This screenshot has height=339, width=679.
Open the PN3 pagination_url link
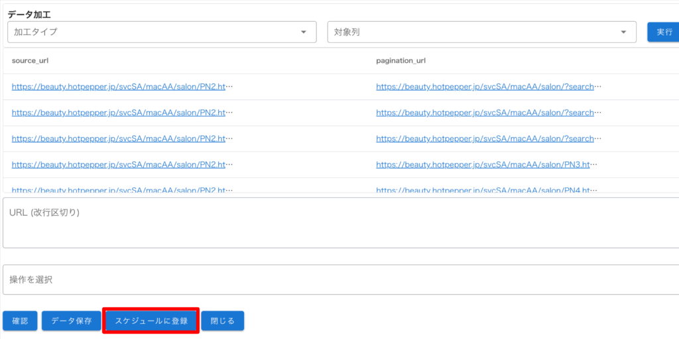point(487,164)
